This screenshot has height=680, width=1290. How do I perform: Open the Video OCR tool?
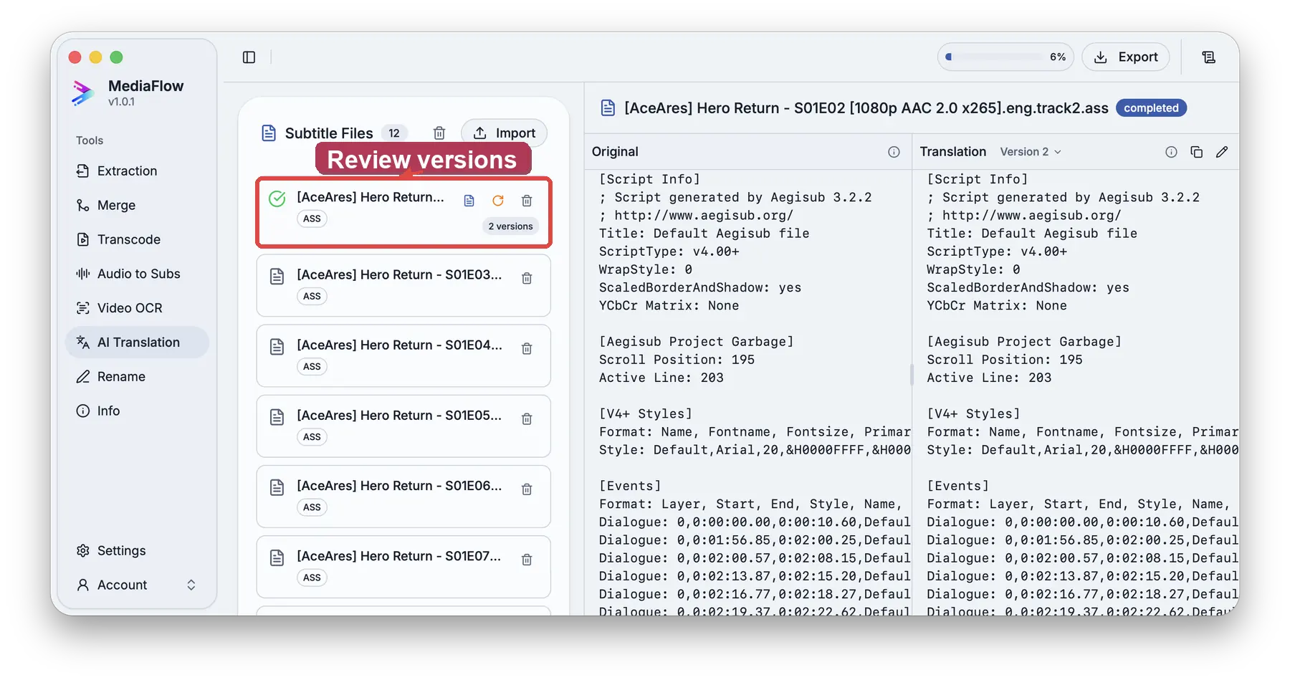tap(136, 308)
